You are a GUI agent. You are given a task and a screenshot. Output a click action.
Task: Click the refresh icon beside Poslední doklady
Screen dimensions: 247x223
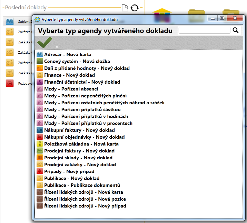tap(134, 8)
